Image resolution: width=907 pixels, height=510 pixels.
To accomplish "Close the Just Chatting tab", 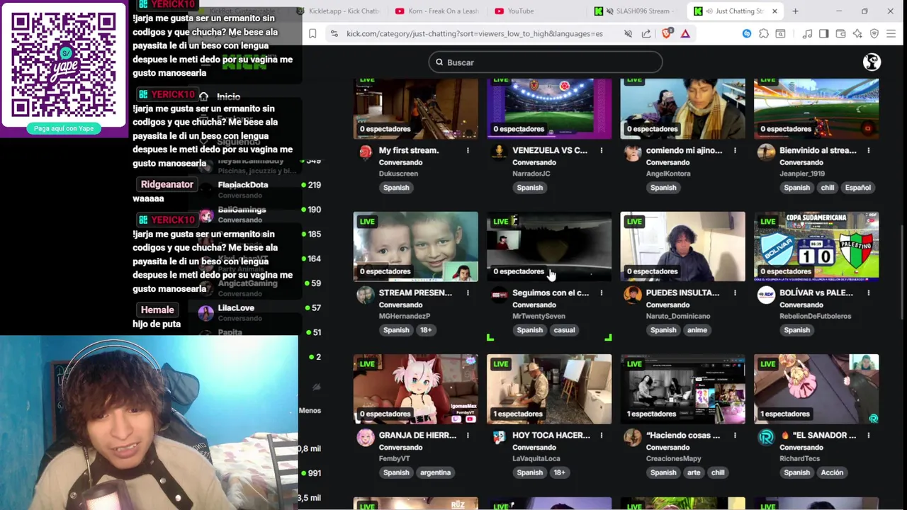I will [774, 11].
